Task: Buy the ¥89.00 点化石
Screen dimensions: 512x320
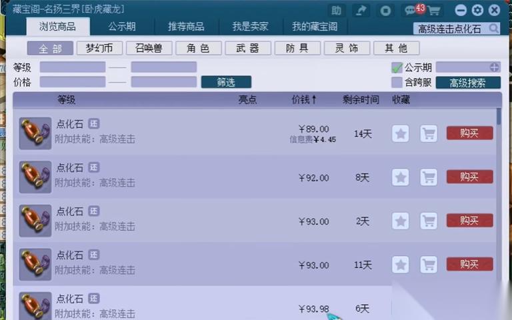Action: 469,133
